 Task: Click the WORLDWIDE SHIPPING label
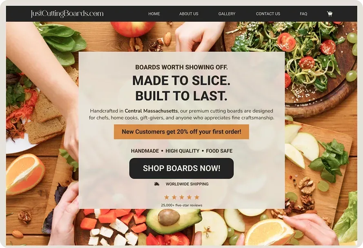tap(187, 184)
